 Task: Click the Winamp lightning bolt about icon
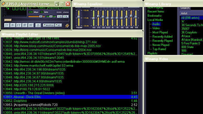point(67,25)
